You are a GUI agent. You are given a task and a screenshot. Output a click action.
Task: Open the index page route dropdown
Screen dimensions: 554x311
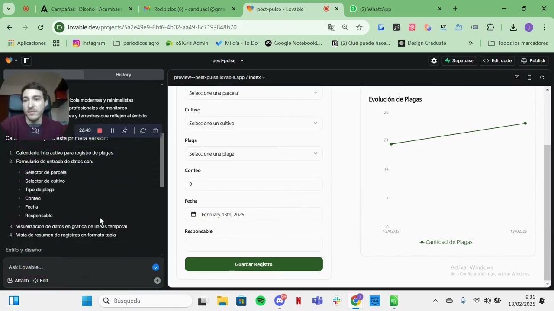257,77
